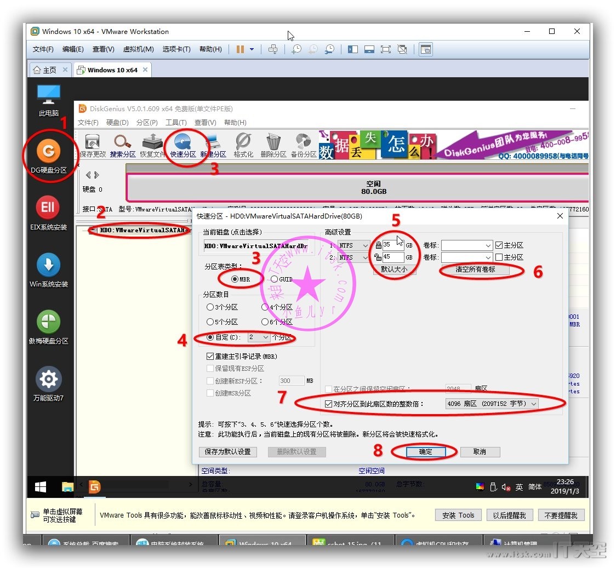Open the DiskGenius 工具(T) menu
The image size is (616, 568).
coord(176,123)
